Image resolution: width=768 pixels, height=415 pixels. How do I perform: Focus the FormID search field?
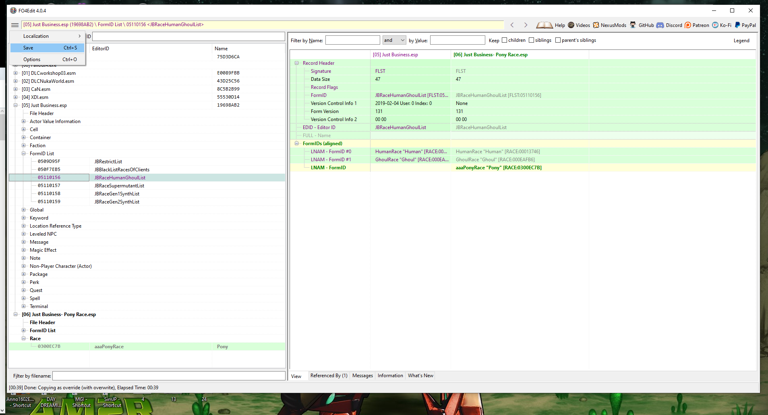(188, 37)
